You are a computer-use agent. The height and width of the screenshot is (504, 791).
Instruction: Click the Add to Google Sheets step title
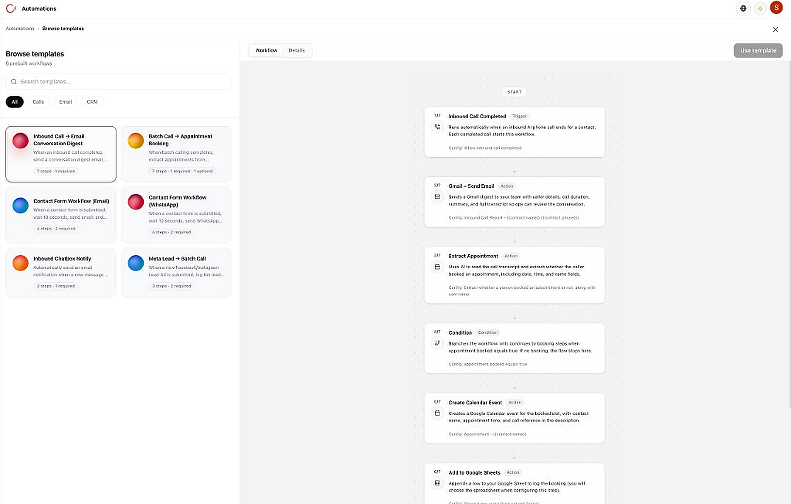coord(474,473)
